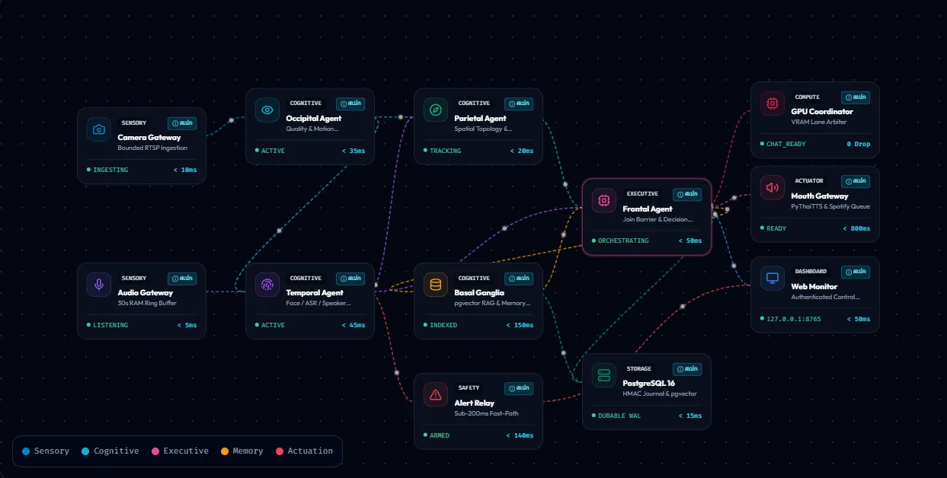The width and height of the screenshot is (947, 478).
Task: Click the monitor icon on Web Monitor
Action: point(773,278)
